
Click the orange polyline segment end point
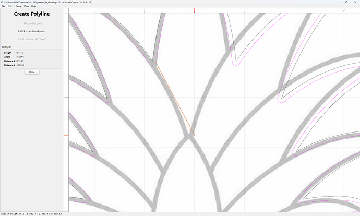coord(195,136)
